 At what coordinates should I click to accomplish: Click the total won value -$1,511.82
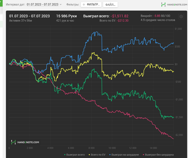[120, 16]
